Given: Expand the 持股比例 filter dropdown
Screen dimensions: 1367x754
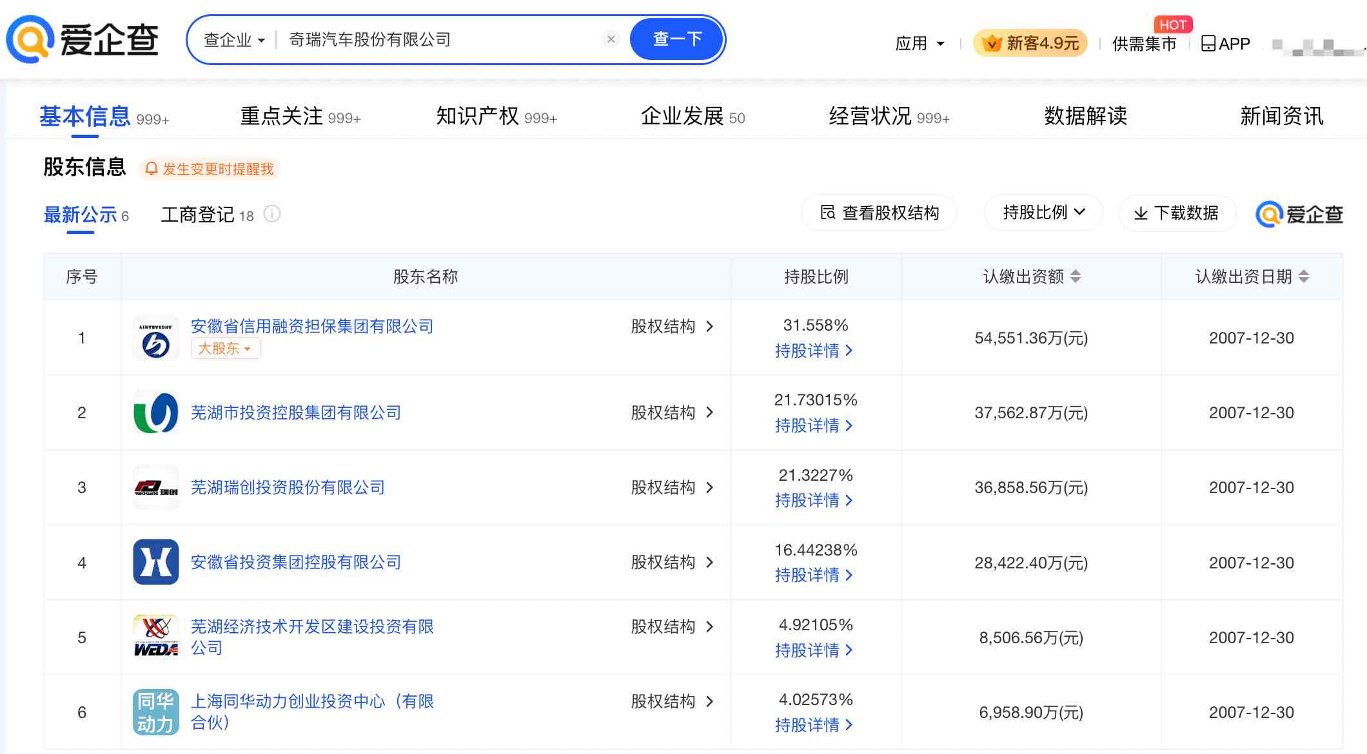Looking at the screenshot, I should pyautogui.click(x=1043, y=213).
